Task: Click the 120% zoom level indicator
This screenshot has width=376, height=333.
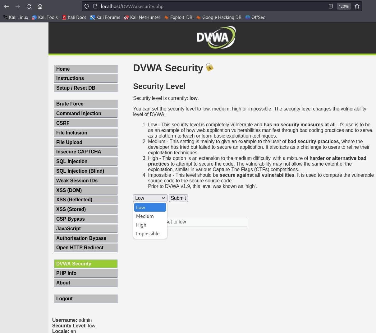Action: (x=343, y=6)
